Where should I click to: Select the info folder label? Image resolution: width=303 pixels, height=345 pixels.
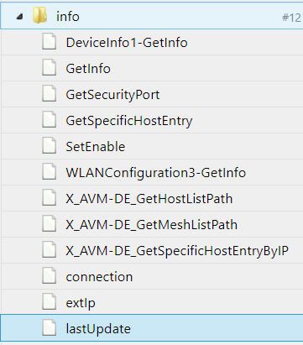point(68,17)
